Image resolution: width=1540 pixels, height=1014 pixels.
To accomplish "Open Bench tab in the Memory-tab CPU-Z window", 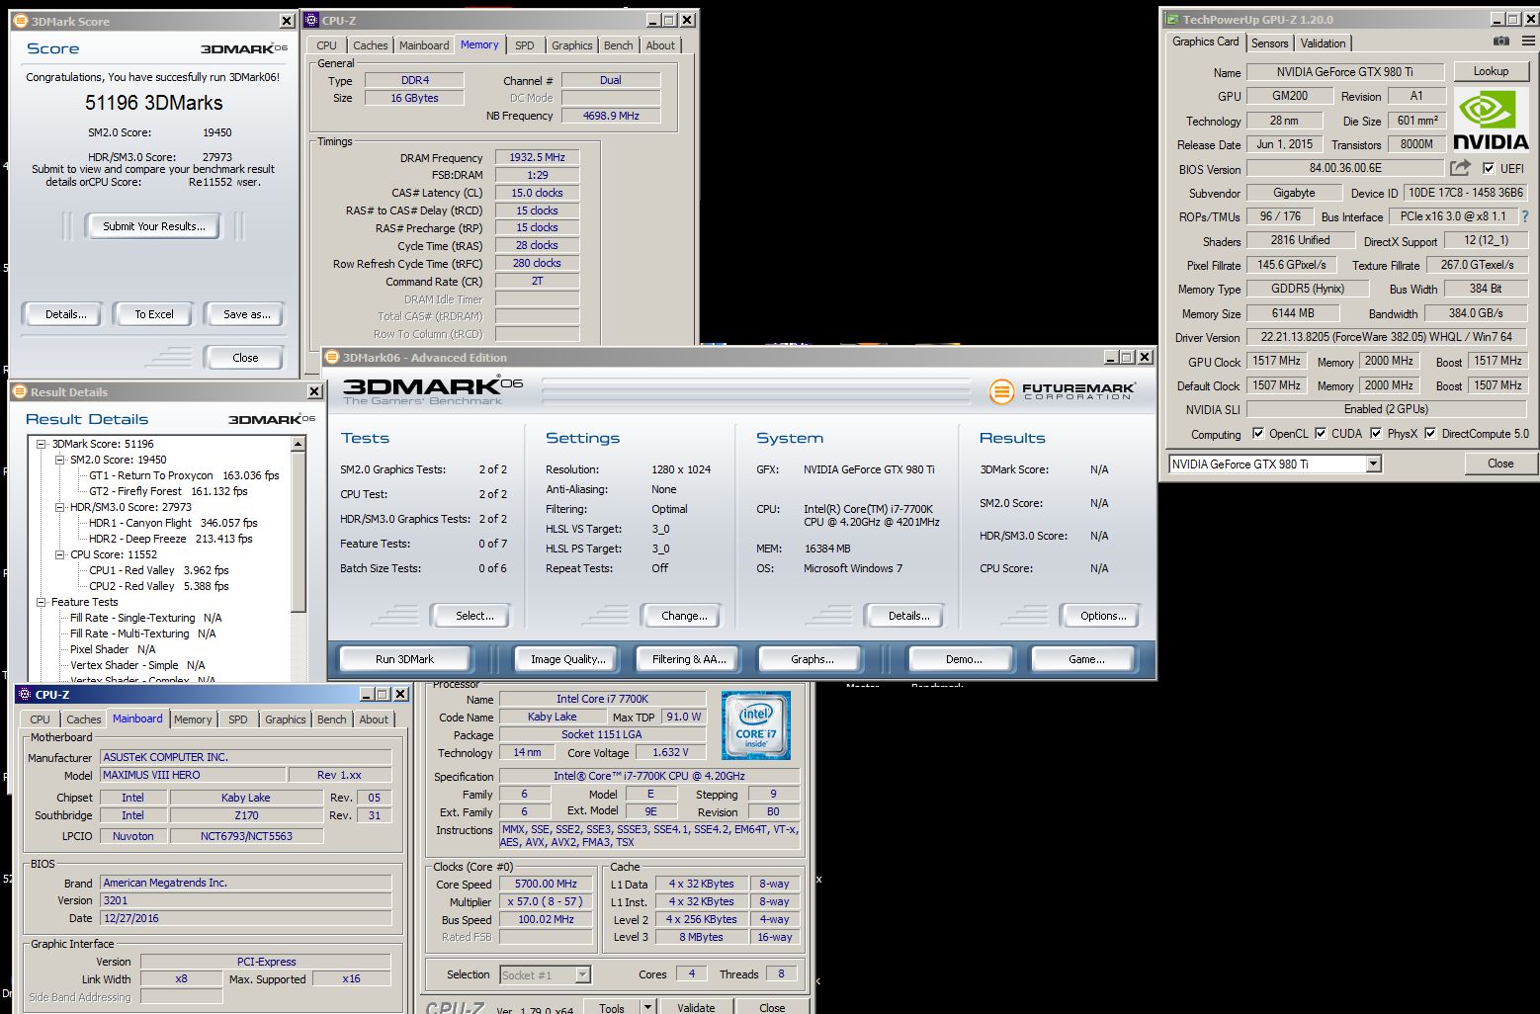I will [x=618, y=45].
